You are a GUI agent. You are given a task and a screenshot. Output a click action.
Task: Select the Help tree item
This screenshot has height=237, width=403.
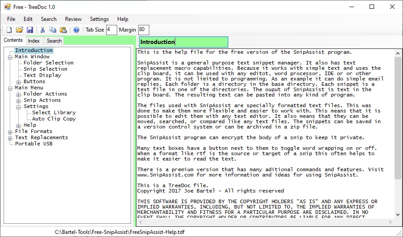coord(30,125)
